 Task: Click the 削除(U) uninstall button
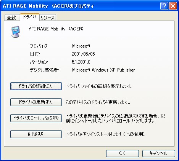coord(36,134)
